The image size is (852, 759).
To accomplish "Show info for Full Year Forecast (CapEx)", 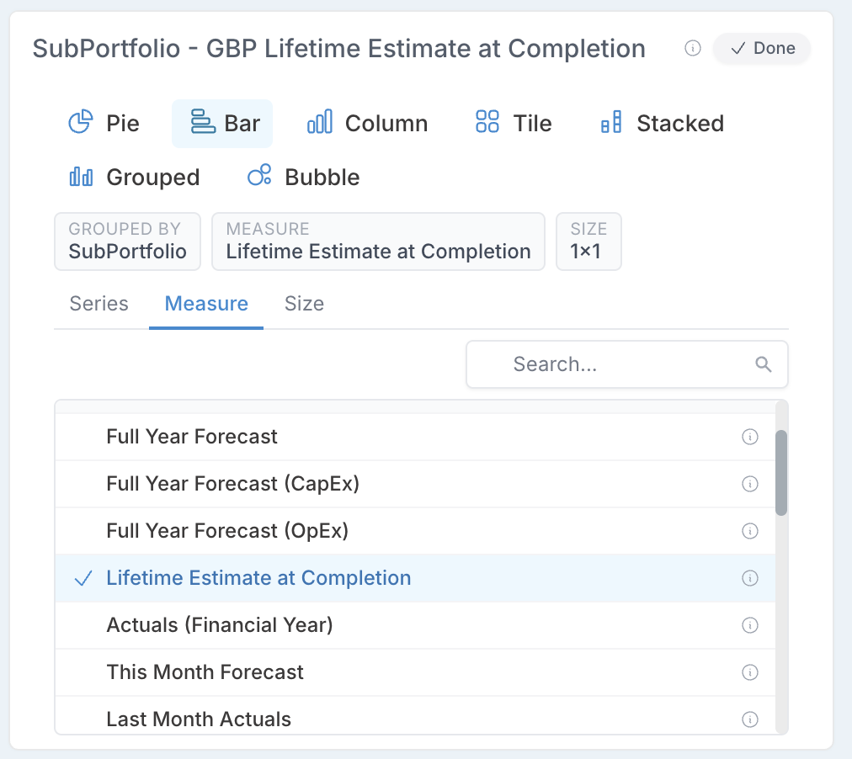I will (x=750, y=484).
